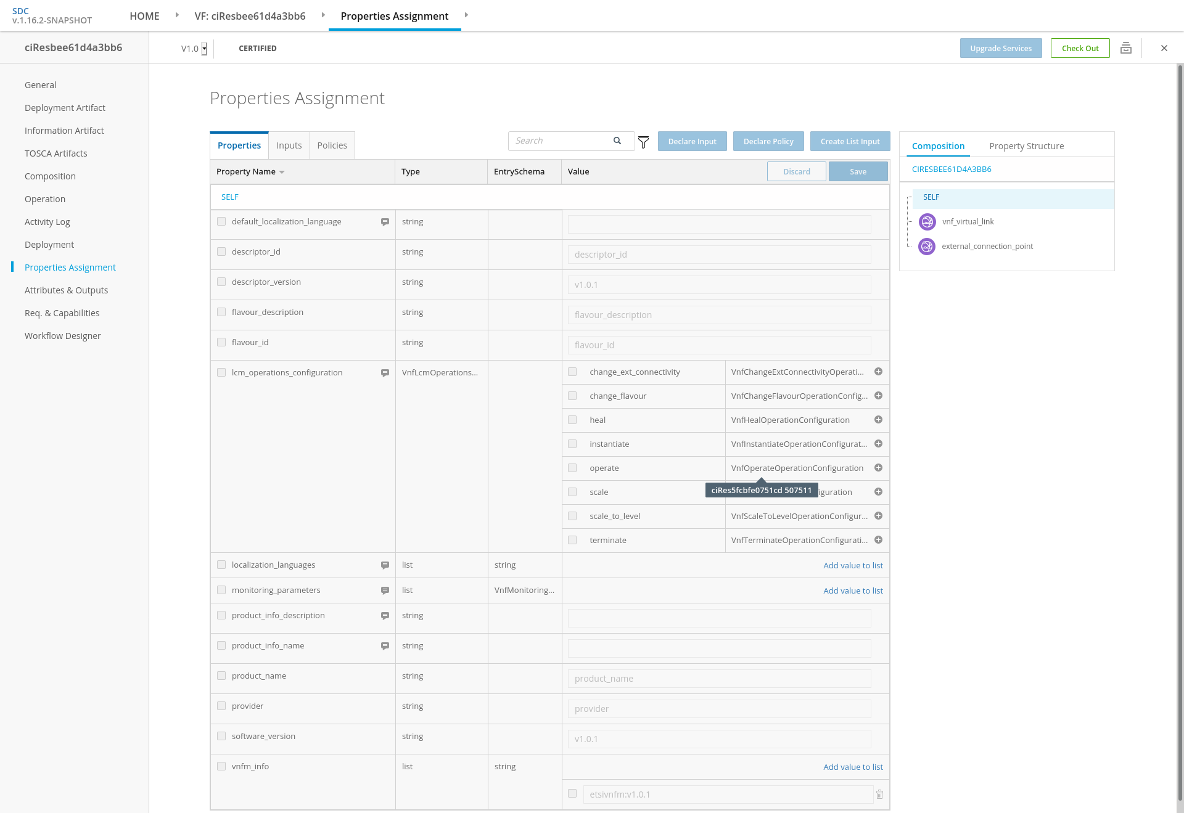Open the Property Structure tab
Screen dimensions: 1184x813
click(1026, 146)
